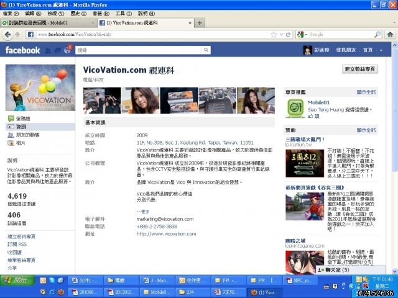Image resolution: width=398 pixels, height=298 pixels.
Task: Click 顯示全部 beside 專頁推薦
Action: click(x=366, y=93)
